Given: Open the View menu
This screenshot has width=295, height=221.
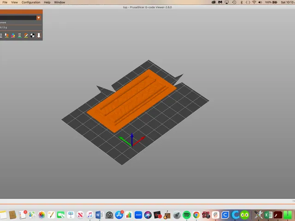Looking at the screenshot, I should 14,2.
